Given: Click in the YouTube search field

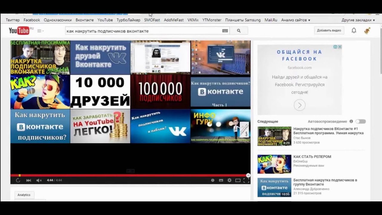Looking at the screenshot, I should 143,31.
